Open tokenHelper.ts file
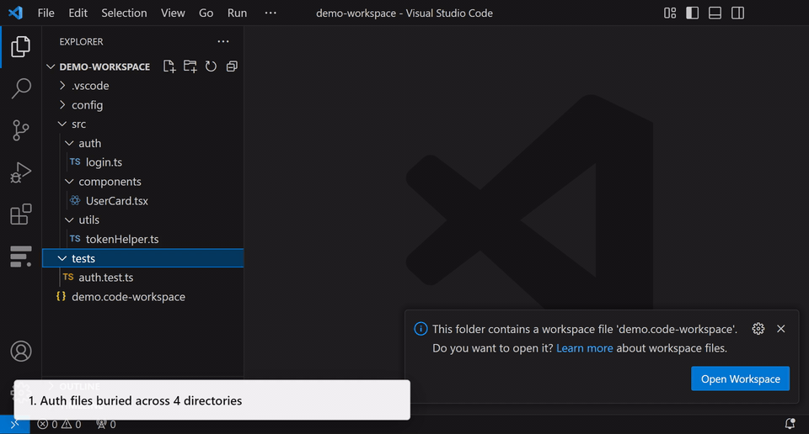 tap(143, 239)
